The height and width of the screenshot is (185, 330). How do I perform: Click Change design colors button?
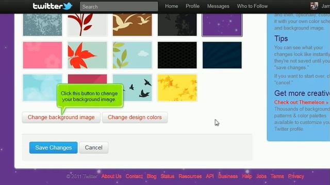pyautogui.click(x=135, y=118)
